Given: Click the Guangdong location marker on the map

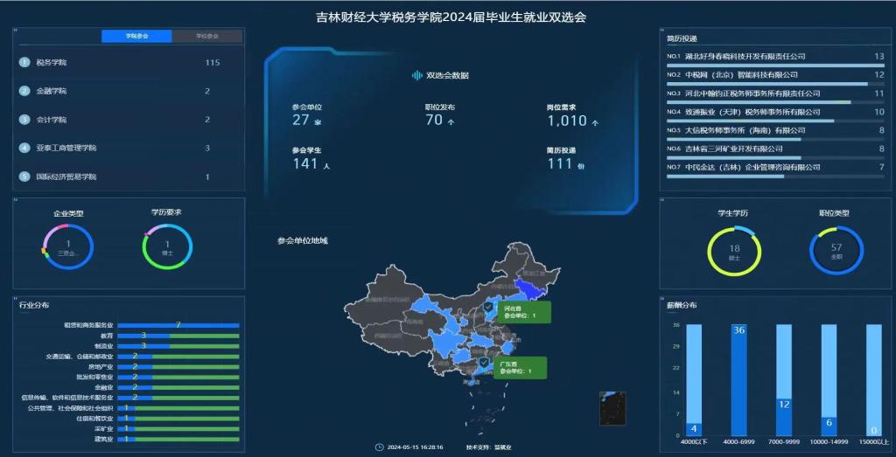Looking at the screenshot, I should coord(482,362).
